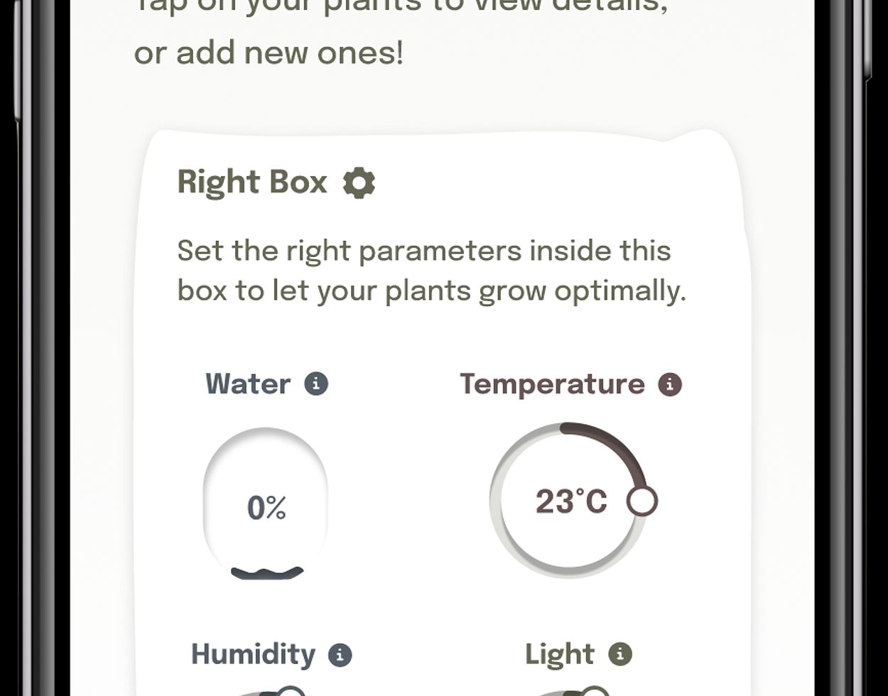The width and height of the screenshot is (888, 696).
Task: Click the 'or add new ones!' text
Action: [269, 53]
